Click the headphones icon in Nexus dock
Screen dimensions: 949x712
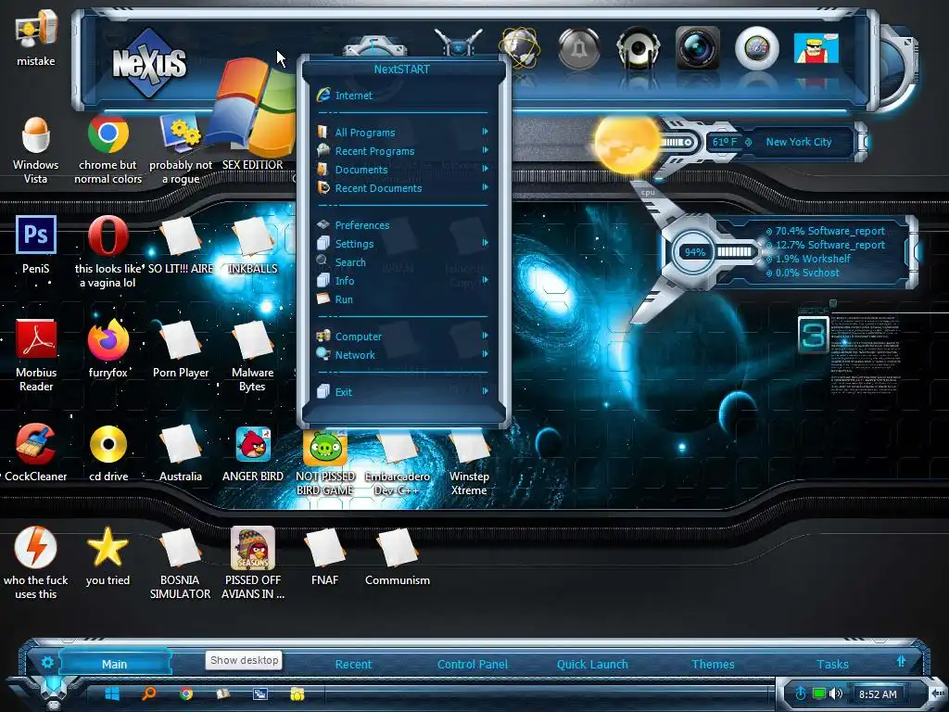[638, 48]
